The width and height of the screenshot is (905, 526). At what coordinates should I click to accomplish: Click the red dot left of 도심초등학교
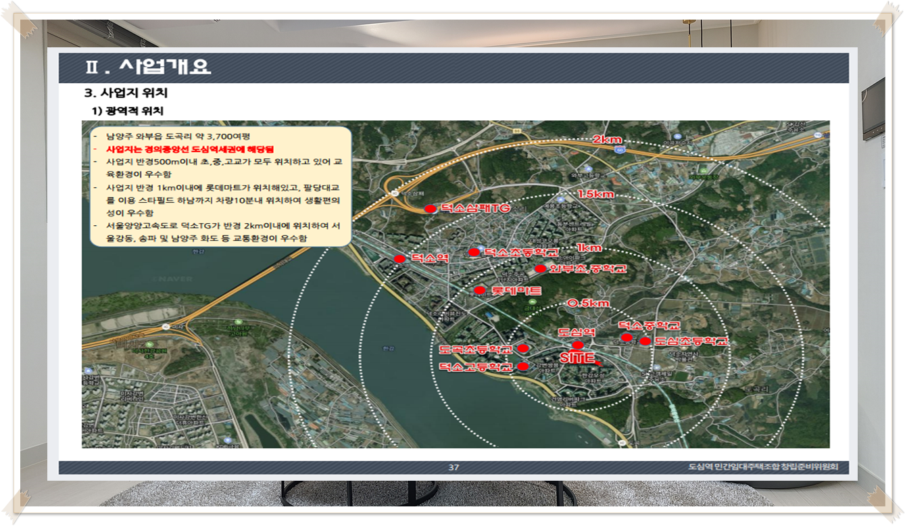645,341
